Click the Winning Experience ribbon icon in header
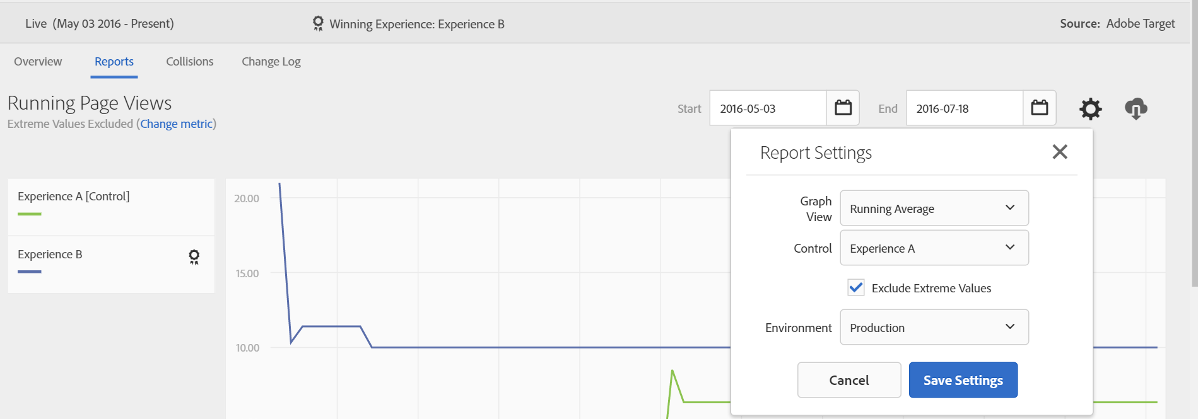 pyautogui.click(x=318, y=24)
